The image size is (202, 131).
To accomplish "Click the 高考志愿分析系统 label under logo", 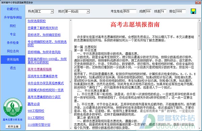I will tap(13, 120).
